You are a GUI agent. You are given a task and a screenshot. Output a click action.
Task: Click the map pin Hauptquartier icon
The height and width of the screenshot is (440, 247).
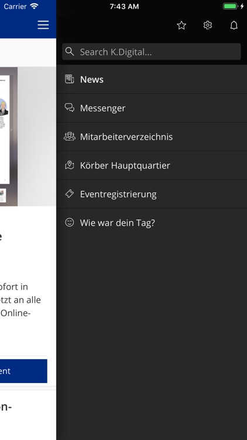coord(70,165)
